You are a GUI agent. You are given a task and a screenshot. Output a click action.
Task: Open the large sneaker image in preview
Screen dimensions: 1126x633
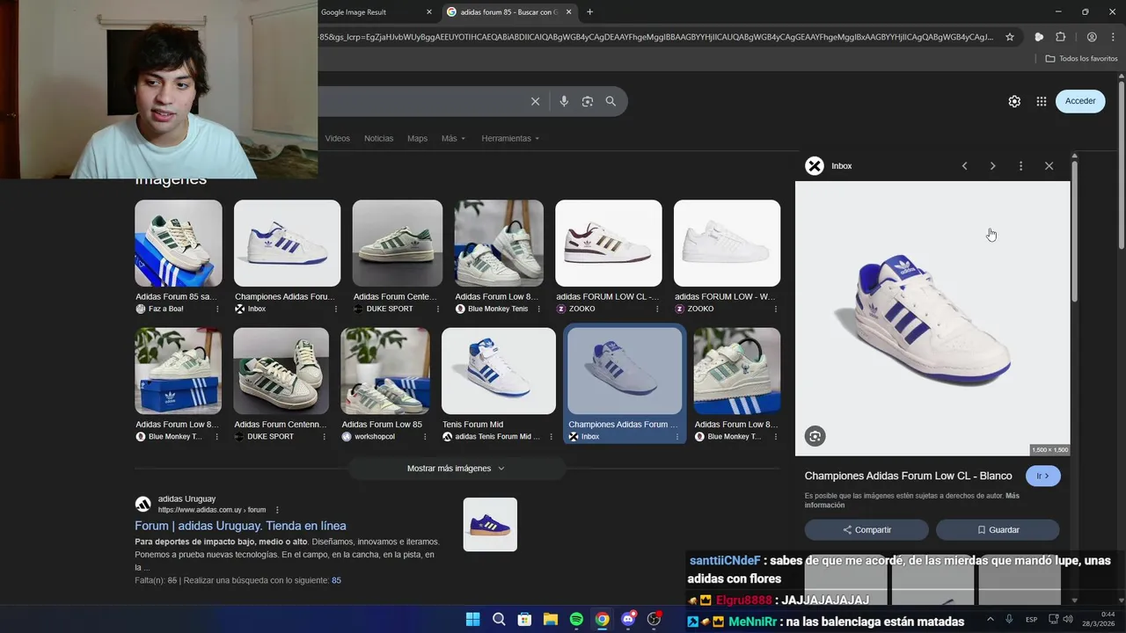point(932,318)
